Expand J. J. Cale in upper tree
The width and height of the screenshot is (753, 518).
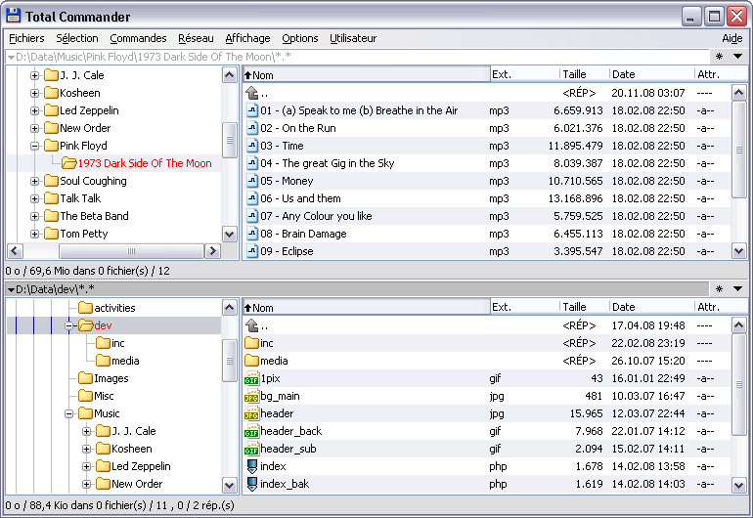(x=34, y=75)
